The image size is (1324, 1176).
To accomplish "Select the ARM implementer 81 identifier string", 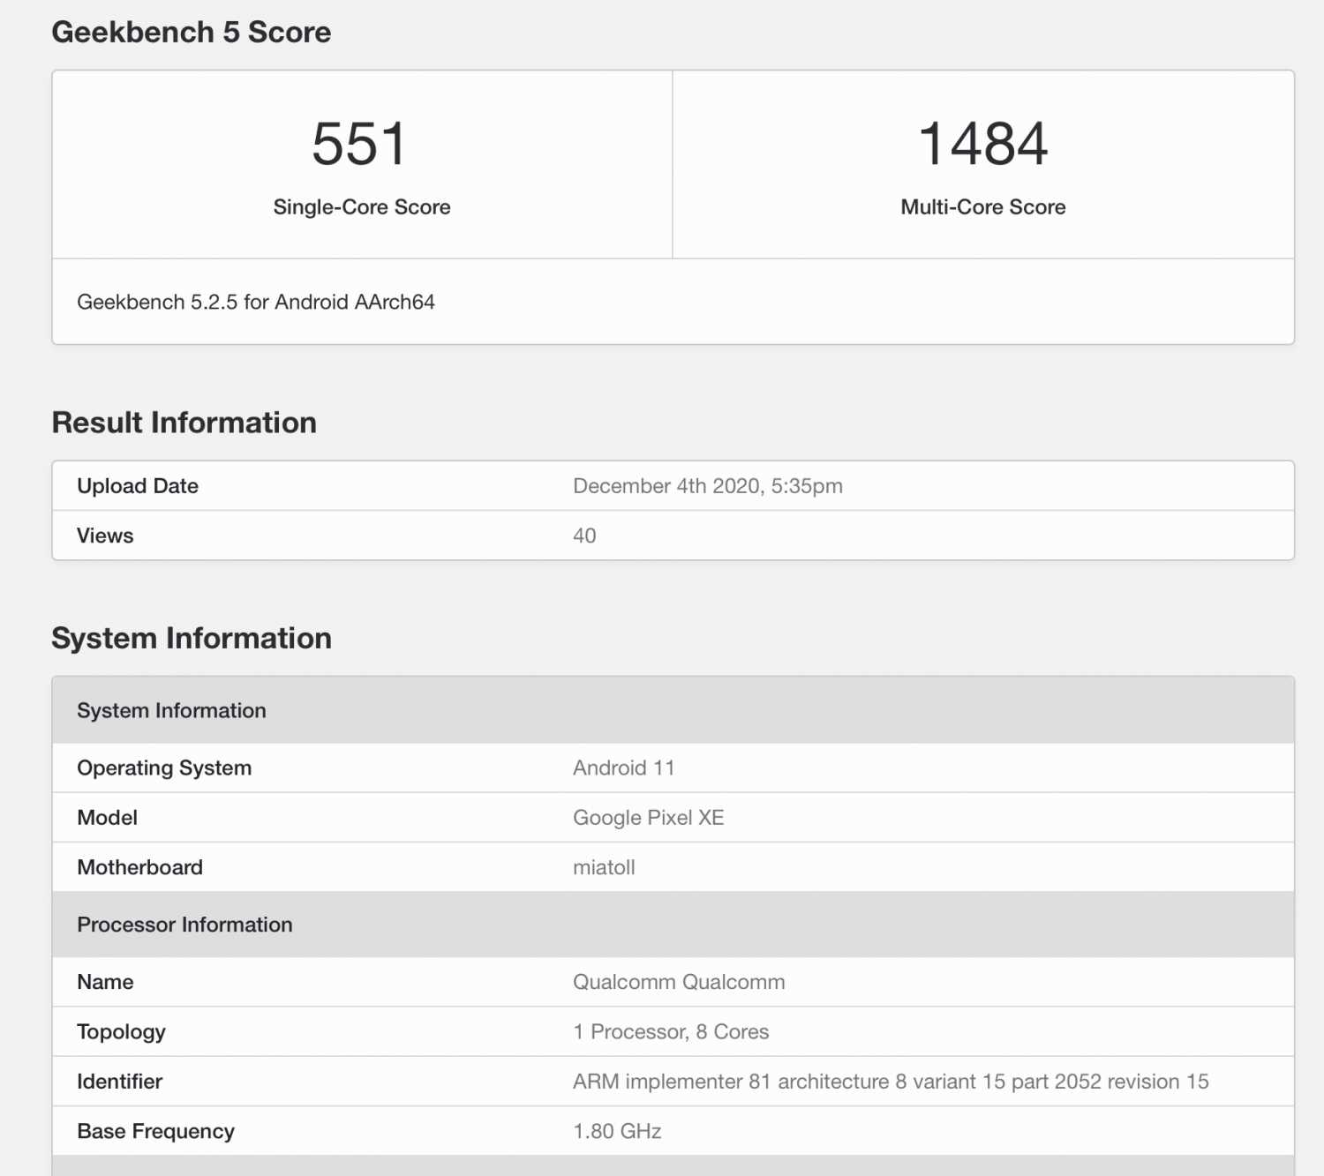I will [x=891, y=1082].
